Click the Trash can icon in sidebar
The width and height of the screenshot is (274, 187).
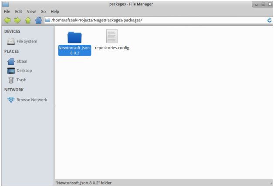pos(11,80)
